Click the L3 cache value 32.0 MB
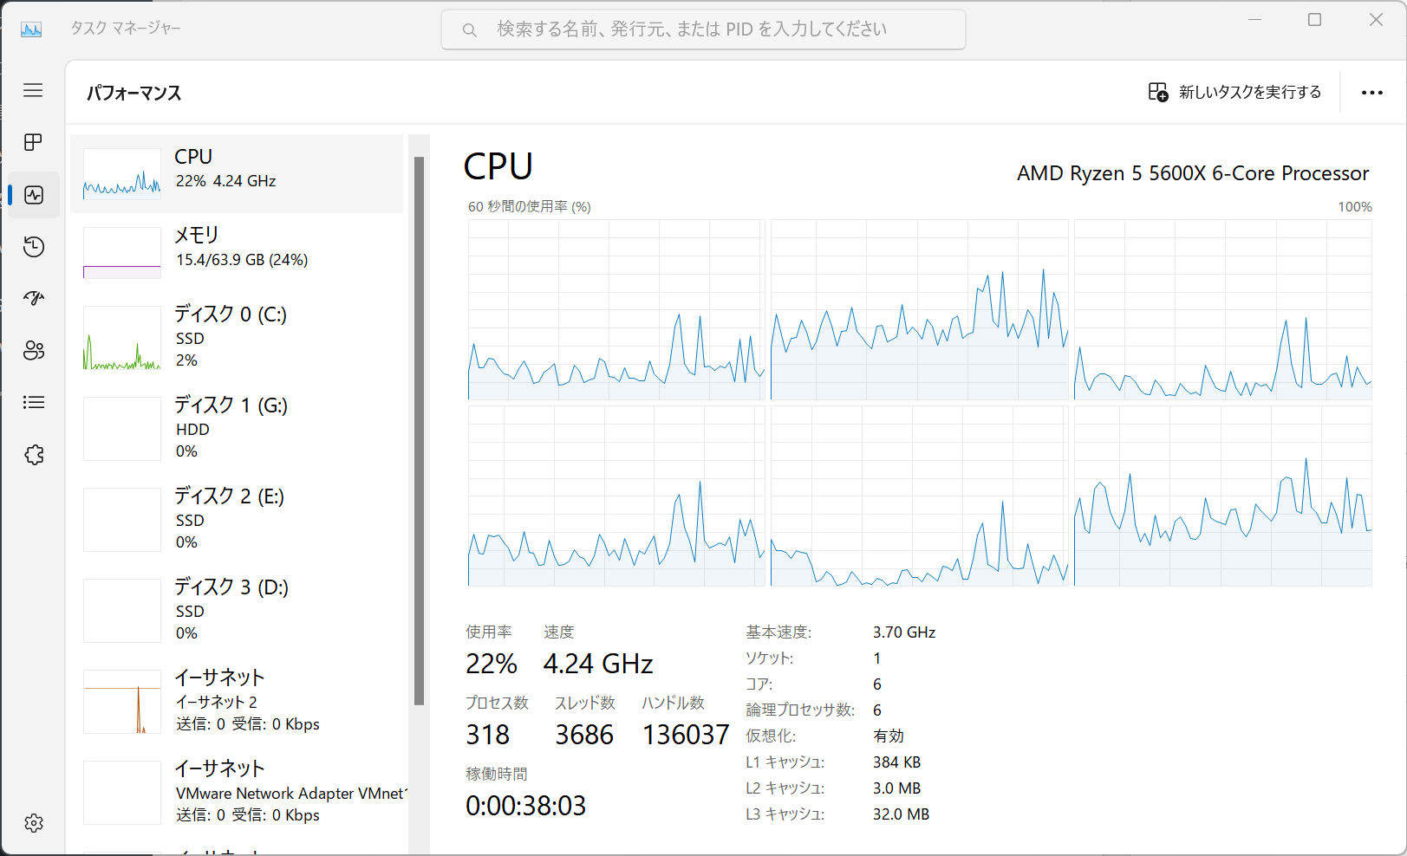The image size is (1407, 856). click(x=901, y=814)
